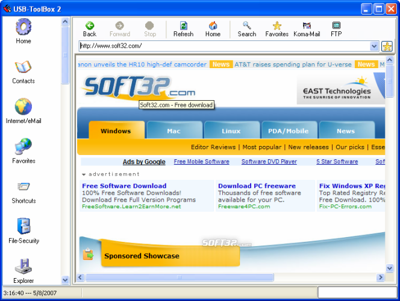The image size is (400, 301).
Task: Click the empty status bar field at right
Action: coord(357,292)
